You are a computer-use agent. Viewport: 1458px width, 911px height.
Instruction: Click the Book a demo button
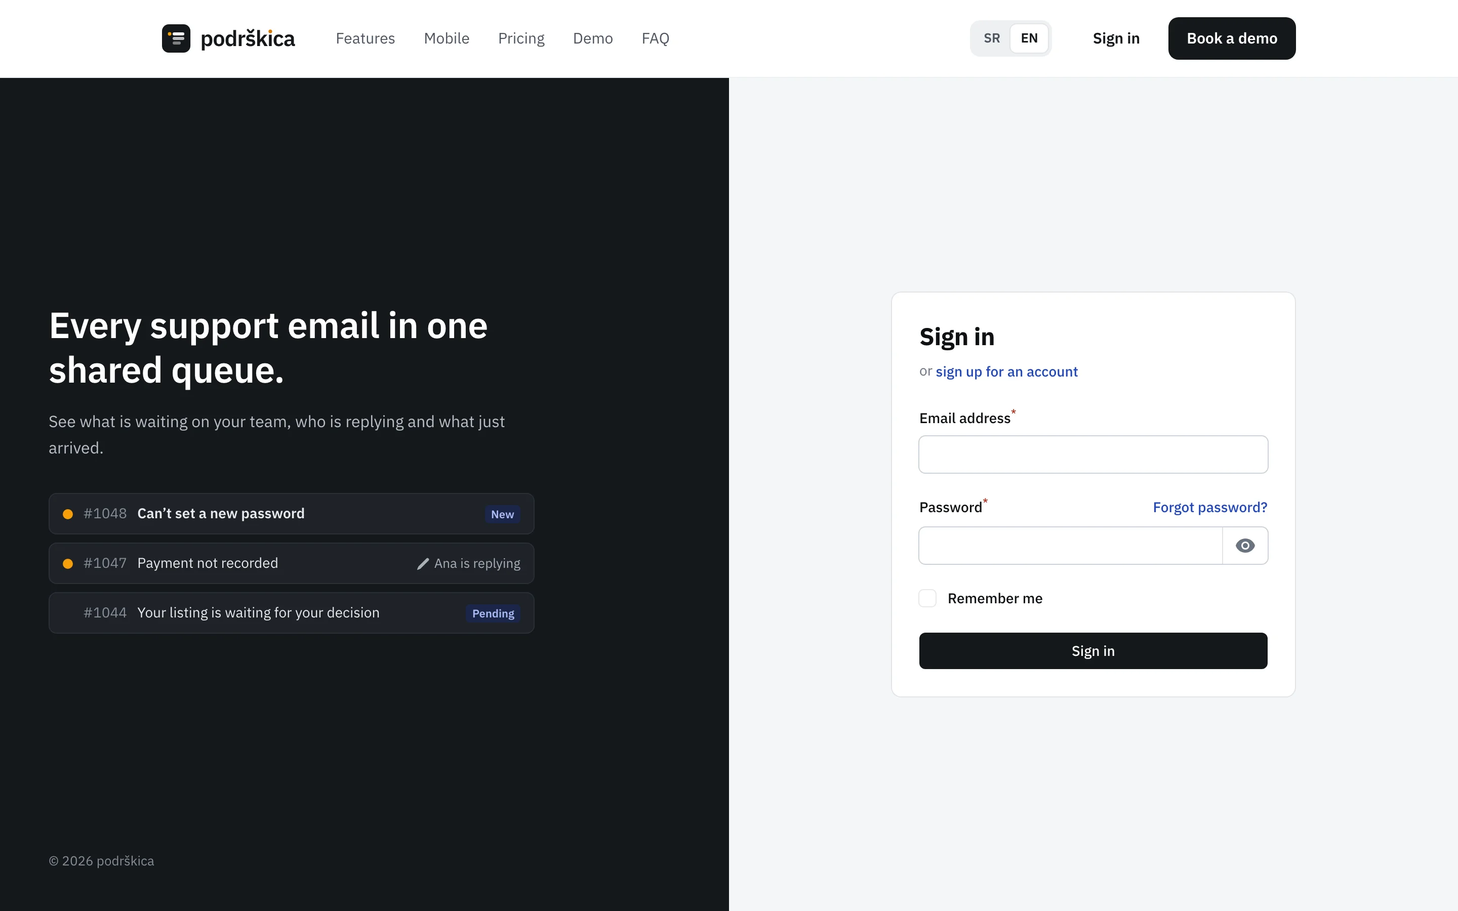coord(1232,38)
